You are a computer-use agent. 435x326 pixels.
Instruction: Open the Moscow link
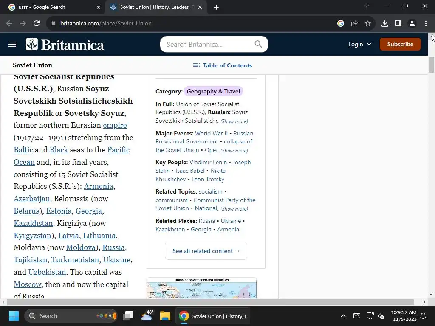coord(28,284)
